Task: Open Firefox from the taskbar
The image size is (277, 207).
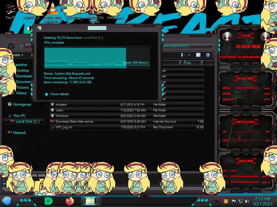Action: (x=70, y=201)
